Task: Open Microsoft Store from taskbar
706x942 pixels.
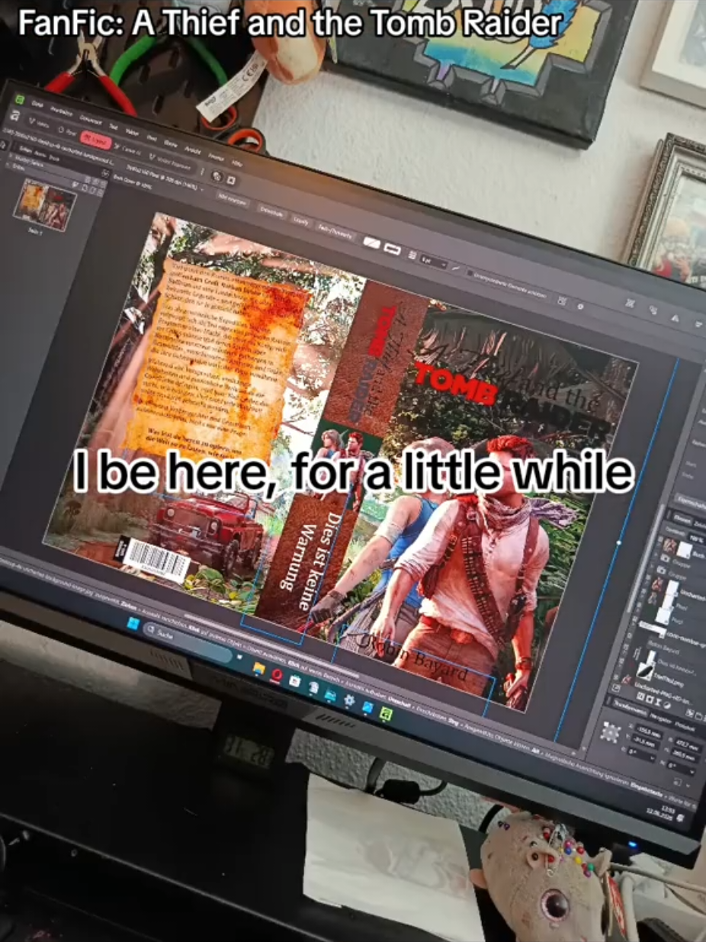Action: pyautogui.click(x=295, y=681)
